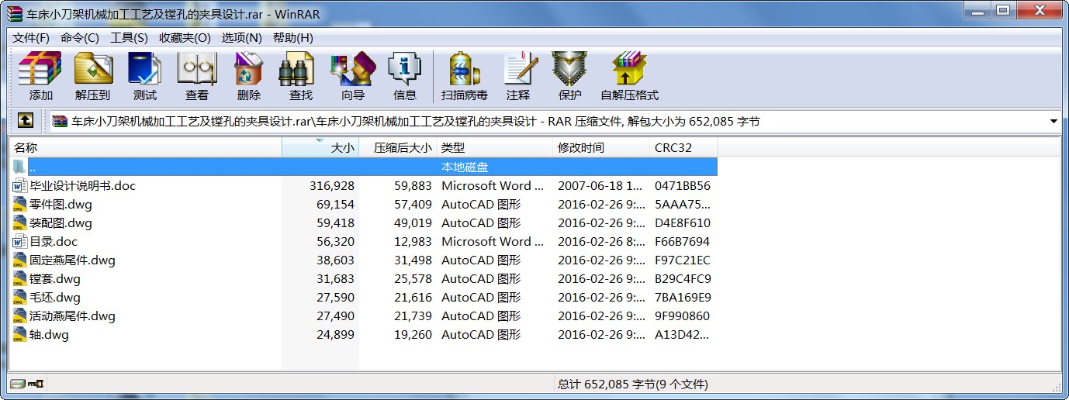Open the 查找 (Find) binoculars tool
1069x400 pixels.
[300, 76]
